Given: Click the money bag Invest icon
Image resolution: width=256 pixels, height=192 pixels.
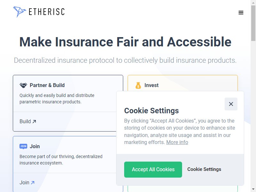Looking at the screenshot, I should coord(138,85).
